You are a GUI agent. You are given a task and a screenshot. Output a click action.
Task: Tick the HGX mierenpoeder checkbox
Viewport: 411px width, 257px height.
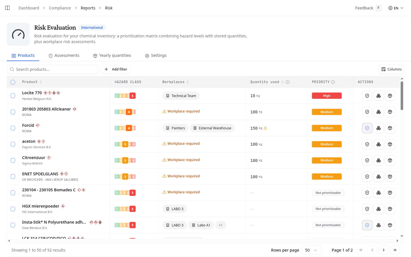click(x=13, y=209)
